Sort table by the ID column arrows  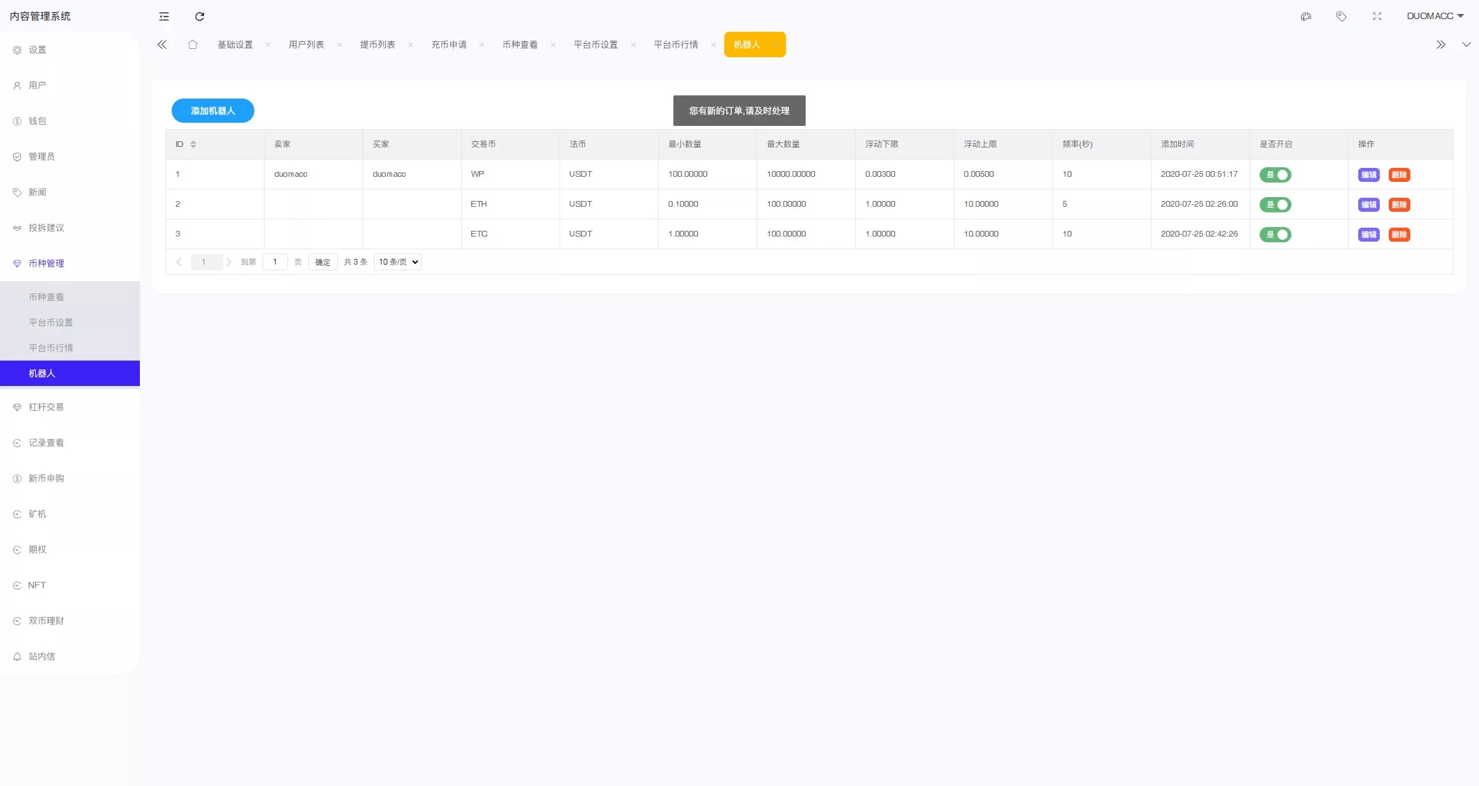coord(193,144)
